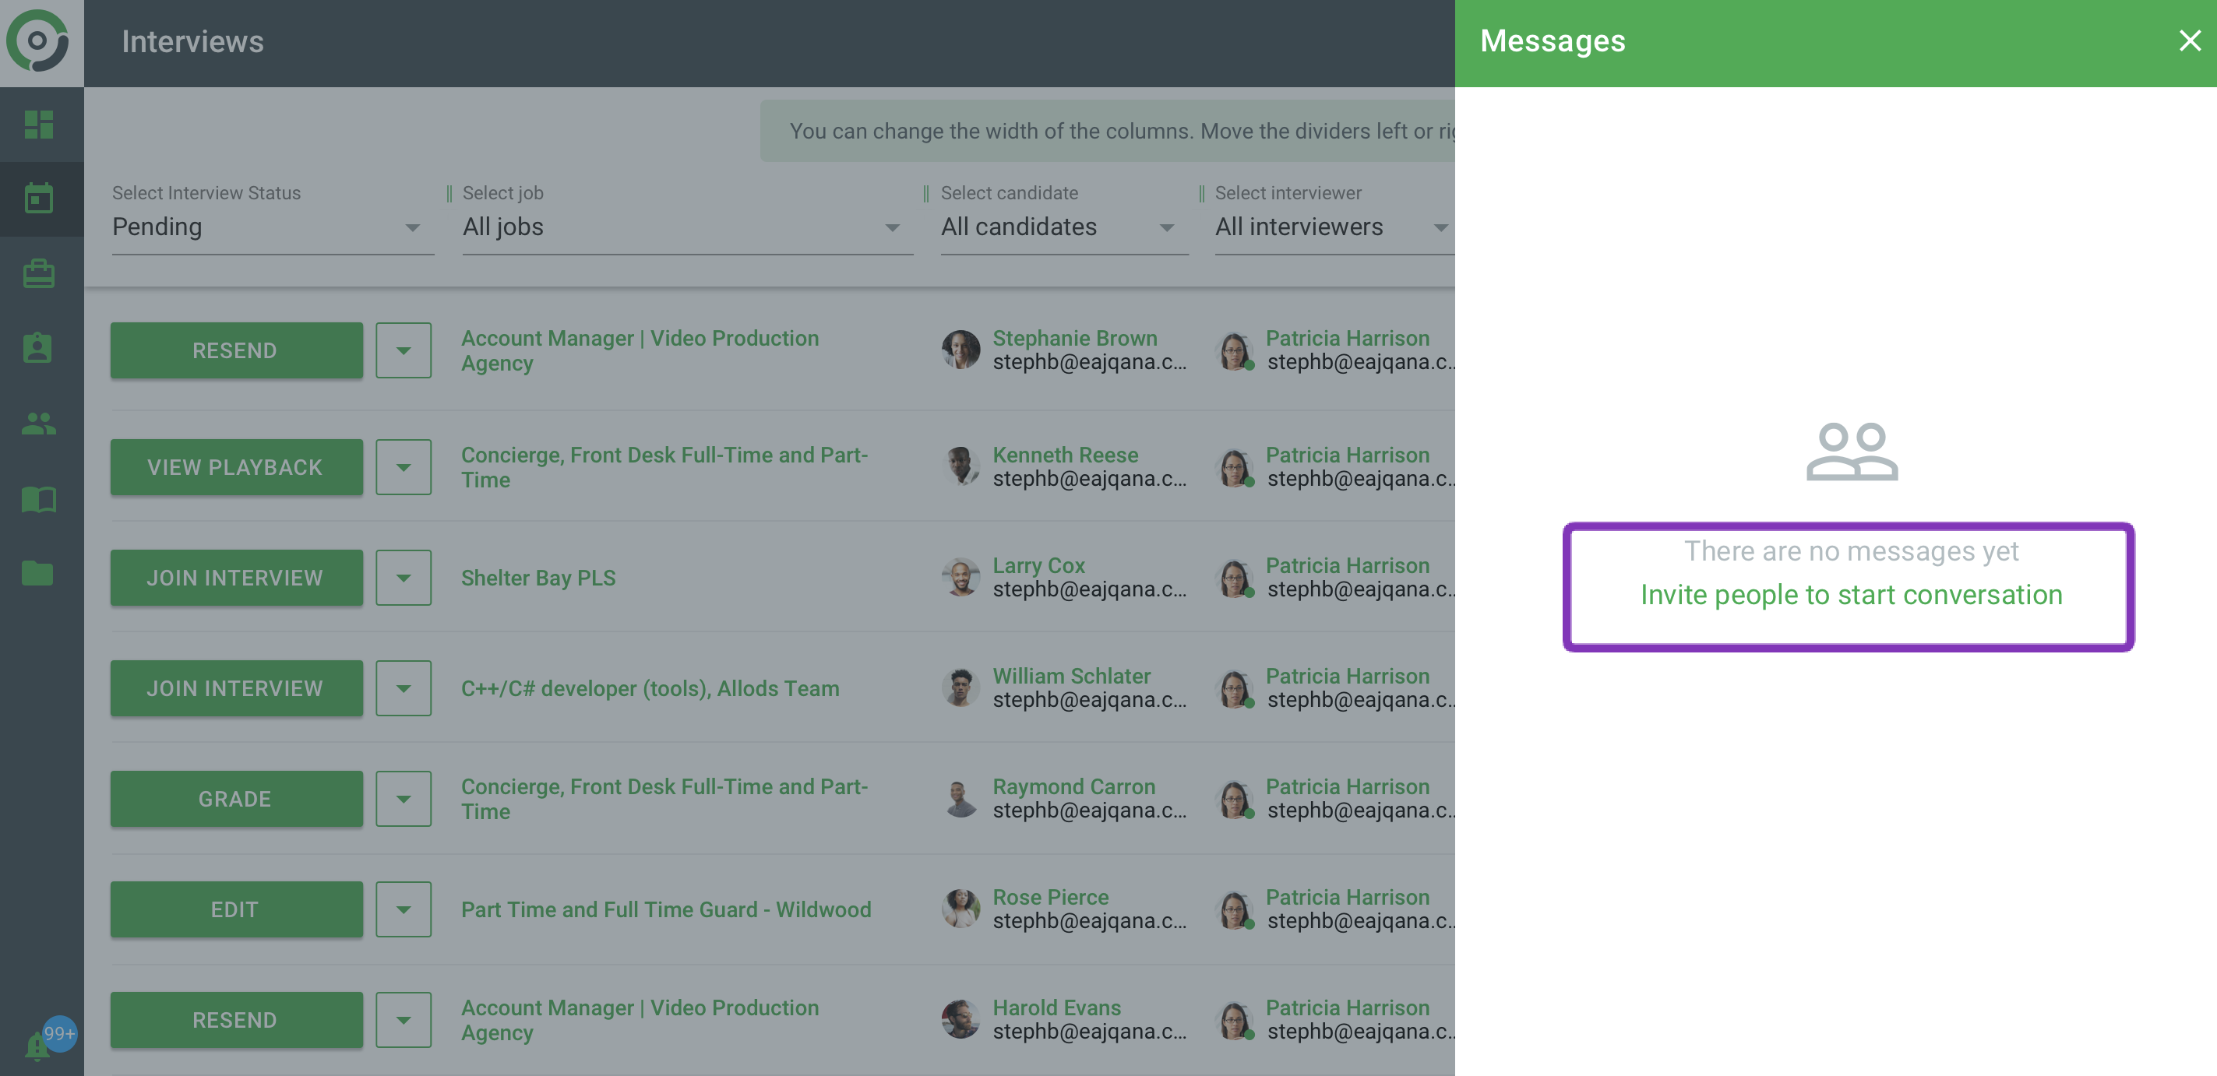The width and height of the screenshot is (2217, 1076).
Task: Click the notification bell with 99+ badge
Action: [39, 1044]
